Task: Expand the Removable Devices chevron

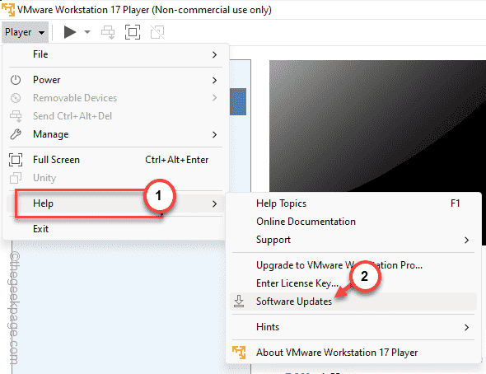Action: pyautogui.click(x=214, y=98)
